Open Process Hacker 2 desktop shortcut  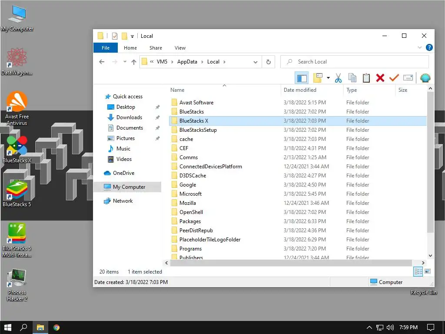(x=17, y=285)
